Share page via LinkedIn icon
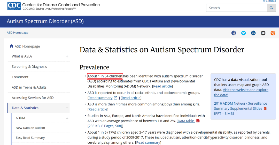Viewport: 279px width, 145px height. 253,33
